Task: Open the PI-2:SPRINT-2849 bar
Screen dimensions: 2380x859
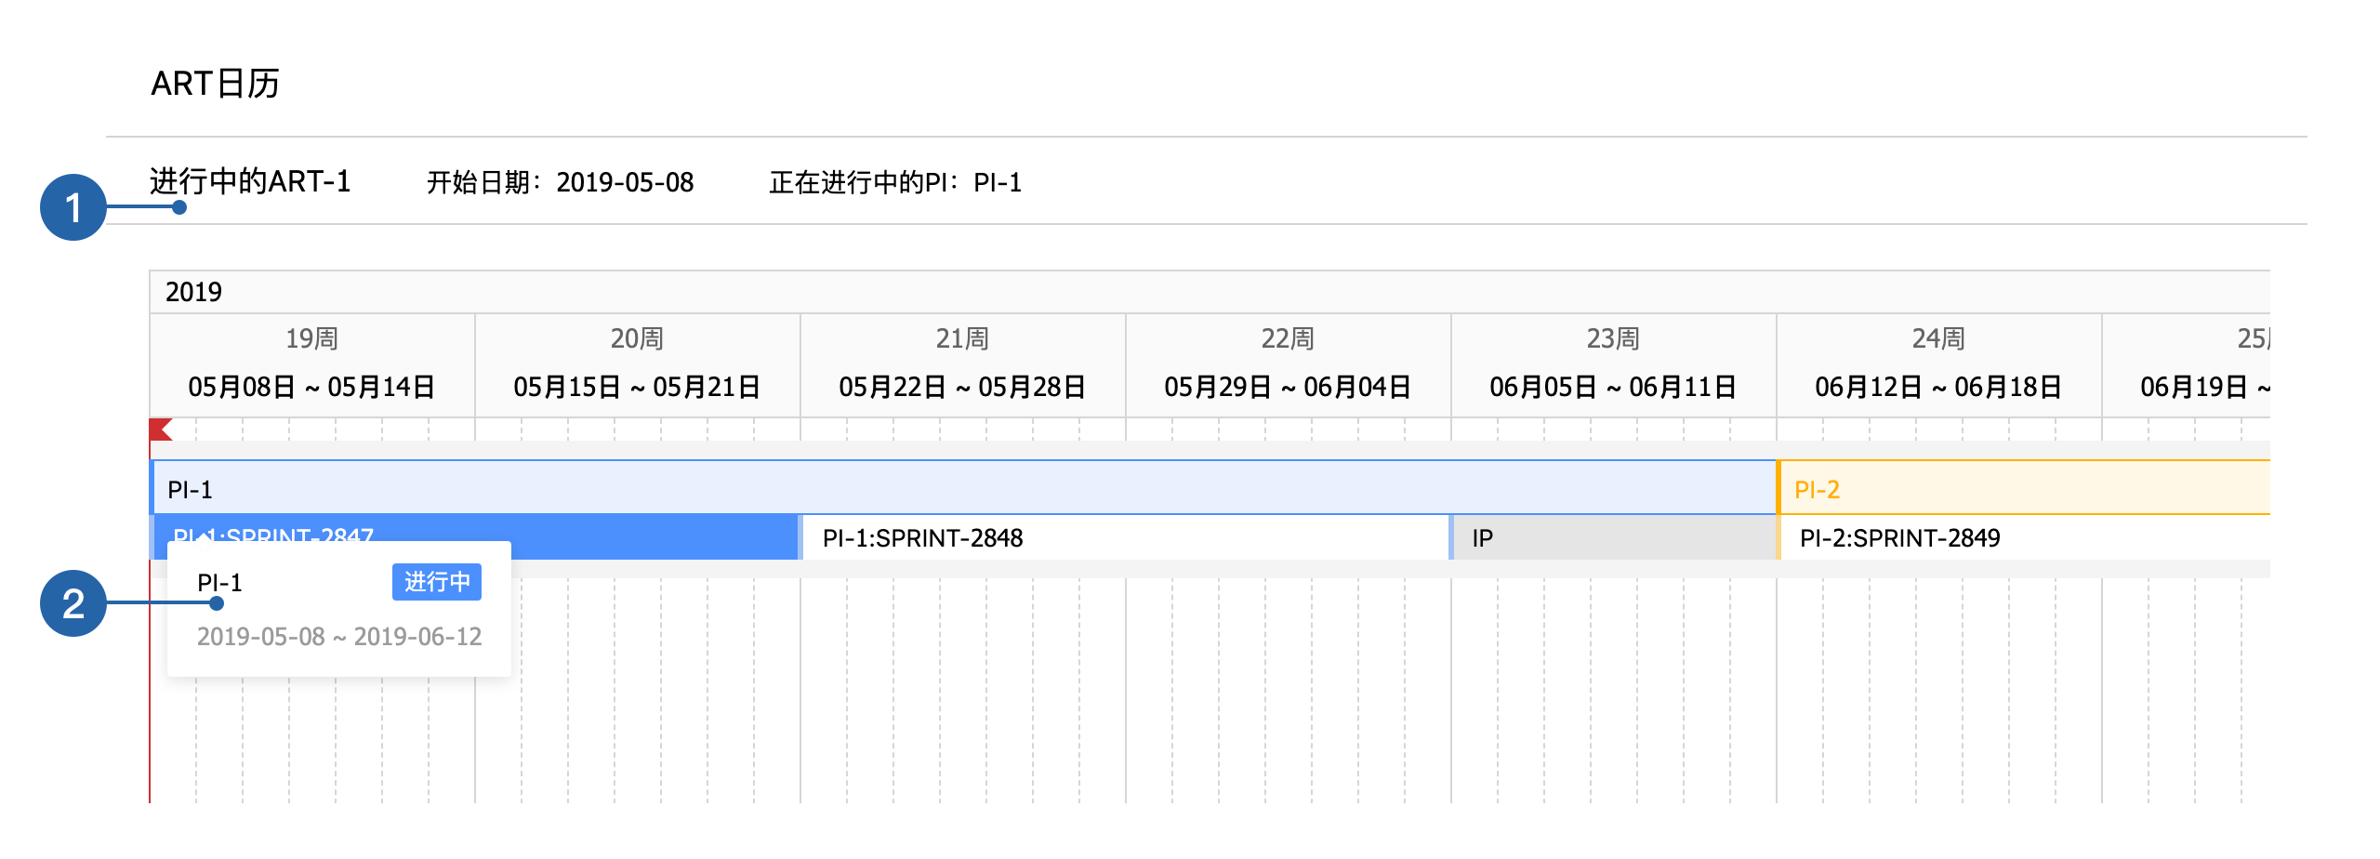Action: coord(2024,538)
